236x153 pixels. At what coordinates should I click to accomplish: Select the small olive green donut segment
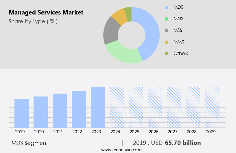pyautogui.click(x=128, y=11)
